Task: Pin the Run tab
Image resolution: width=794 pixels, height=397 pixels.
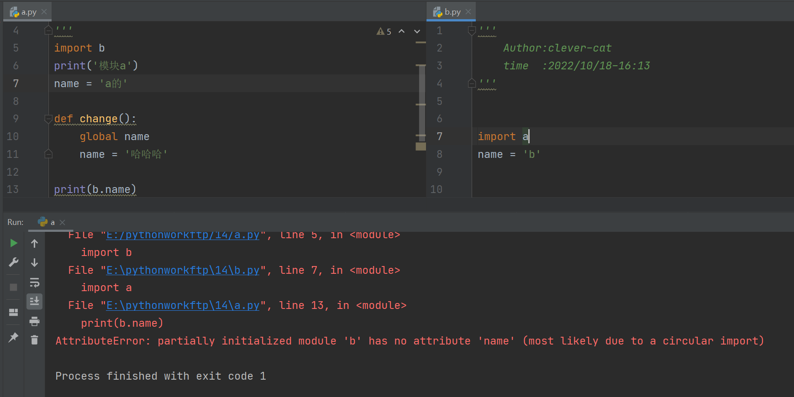Action: (x=14, y=338)
